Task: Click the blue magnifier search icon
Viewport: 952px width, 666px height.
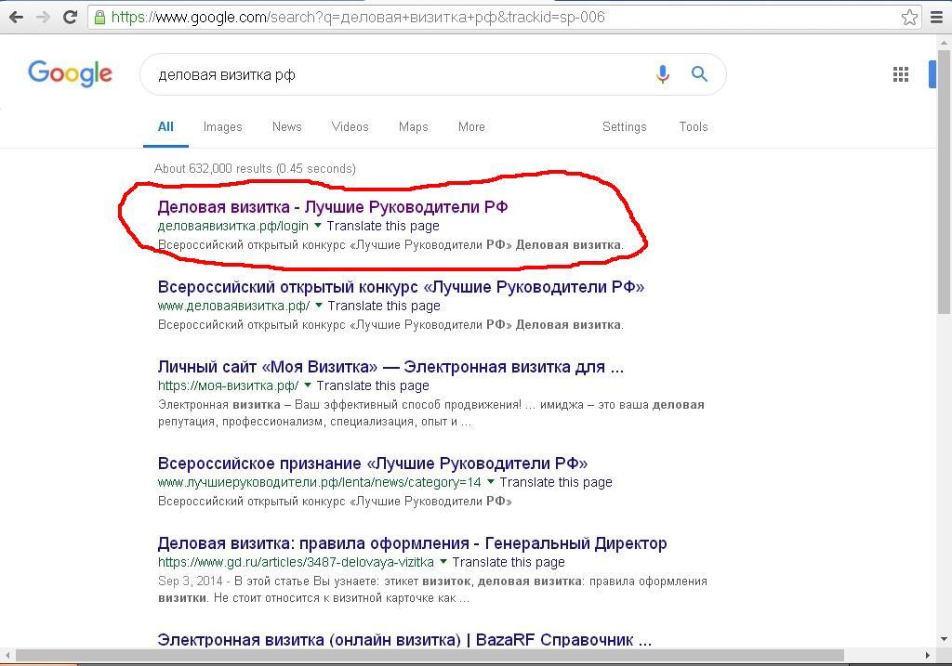Action: tap(699, 74)
